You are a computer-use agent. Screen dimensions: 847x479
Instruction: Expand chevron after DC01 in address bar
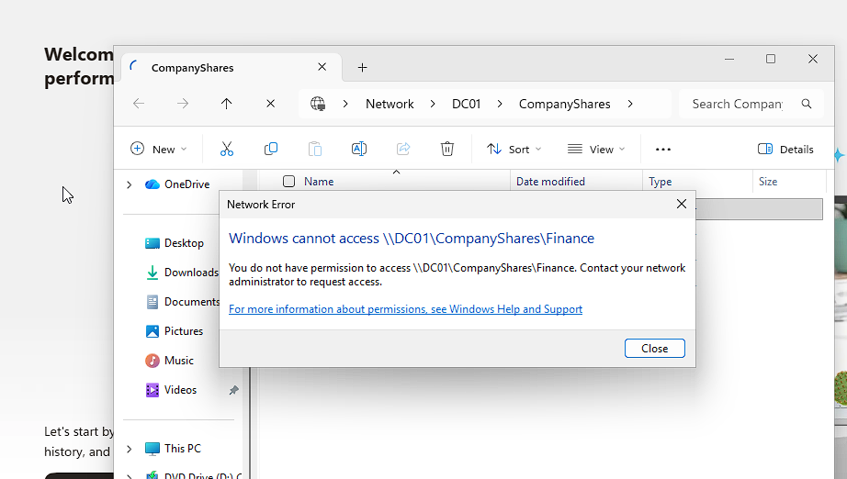pyautogui.click(x=500, y=104)
